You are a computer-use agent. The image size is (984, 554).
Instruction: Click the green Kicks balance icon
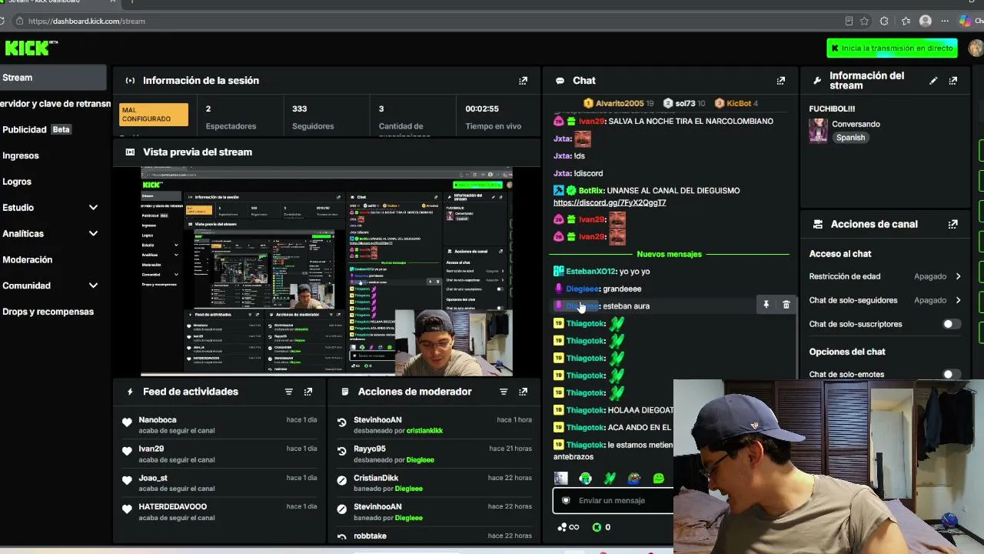[597, 527]
